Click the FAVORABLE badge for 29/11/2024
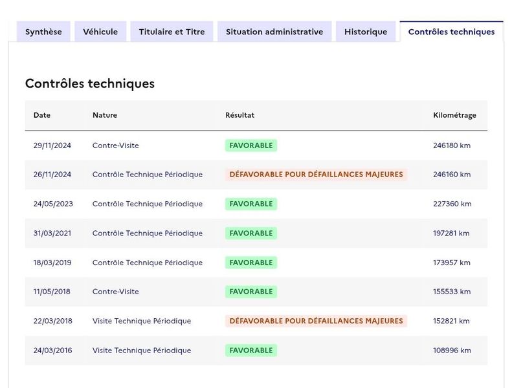This screenshot has width=512, height=388. point(251,145)
